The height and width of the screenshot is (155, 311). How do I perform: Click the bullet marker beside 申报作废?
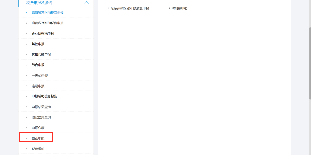(26, 128)
